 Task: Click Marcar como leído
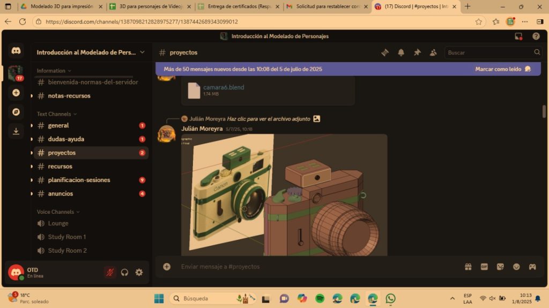pos(498,69)
